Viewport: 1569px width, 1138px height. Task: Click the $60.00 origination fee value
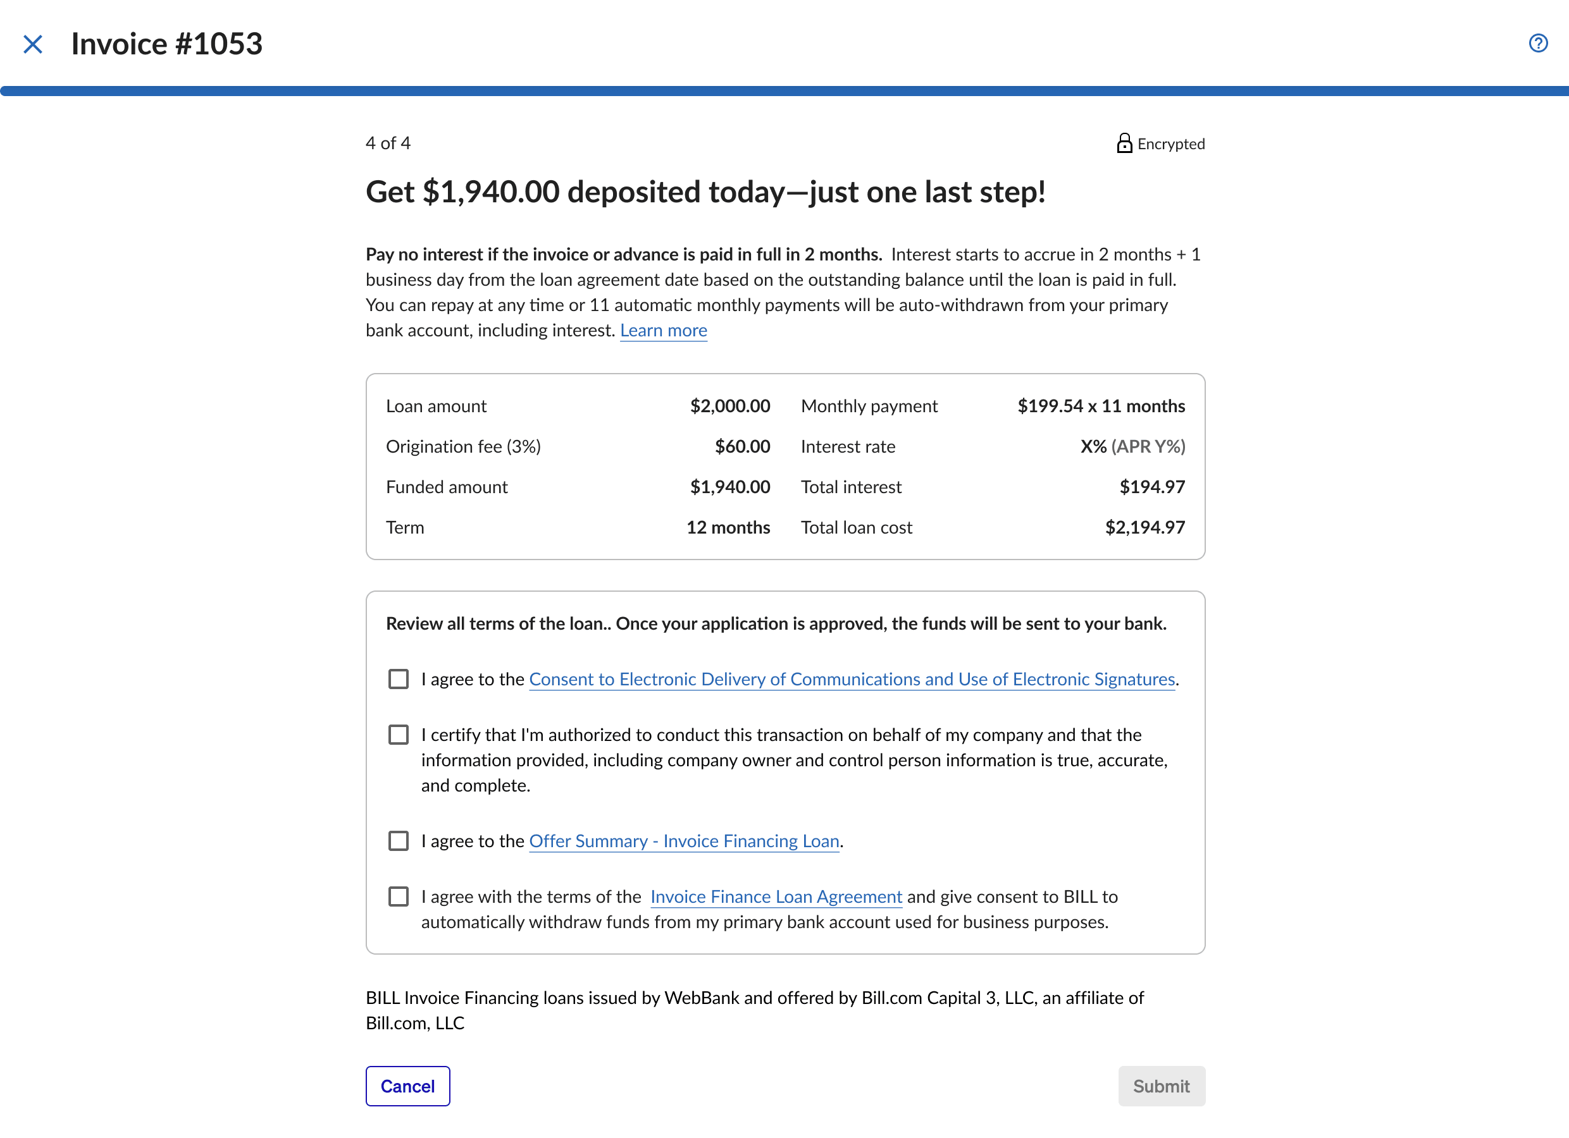click(x=742, y=446)
